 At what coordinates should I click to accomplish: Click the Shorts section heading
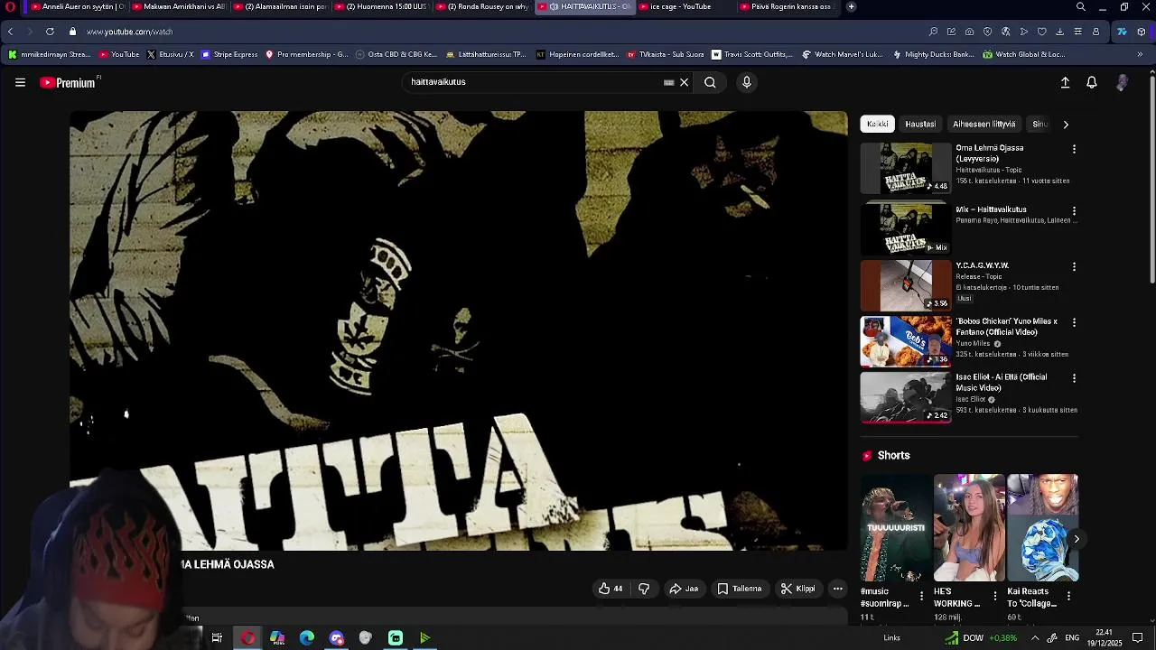click(893, 456)
